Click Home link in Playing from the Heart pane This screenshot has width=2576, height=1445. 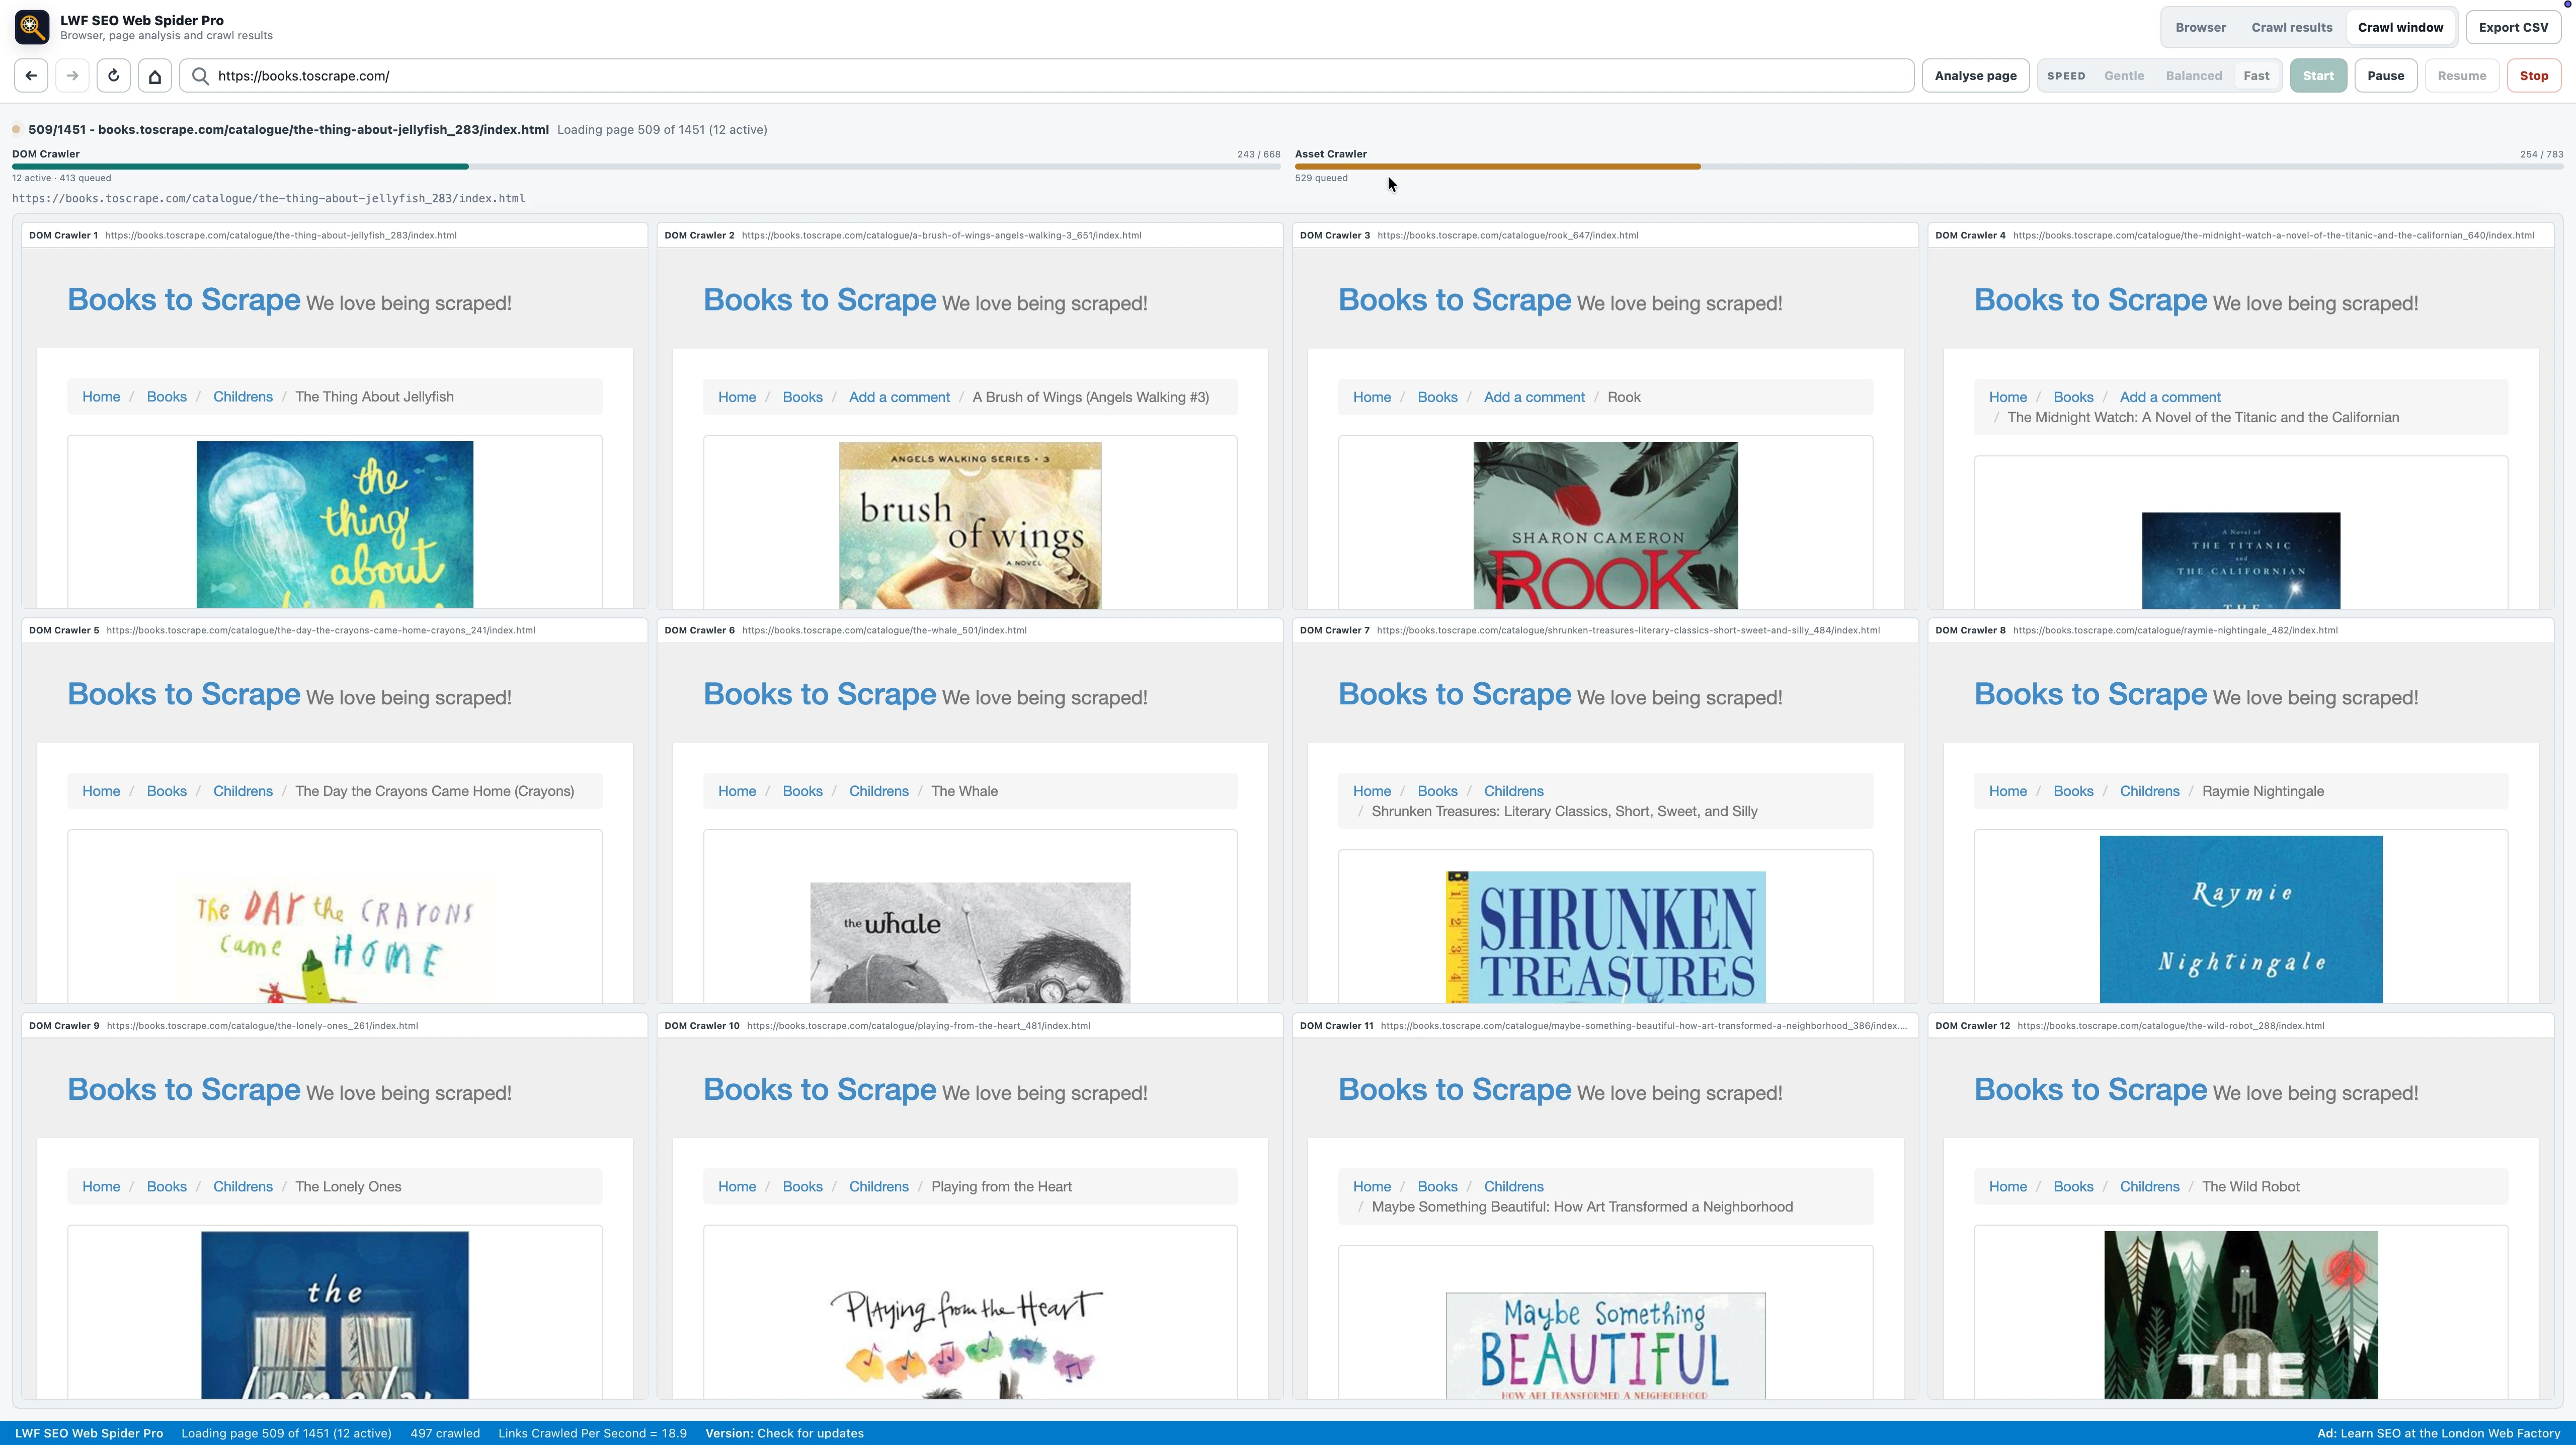[x=736, y=1187]
